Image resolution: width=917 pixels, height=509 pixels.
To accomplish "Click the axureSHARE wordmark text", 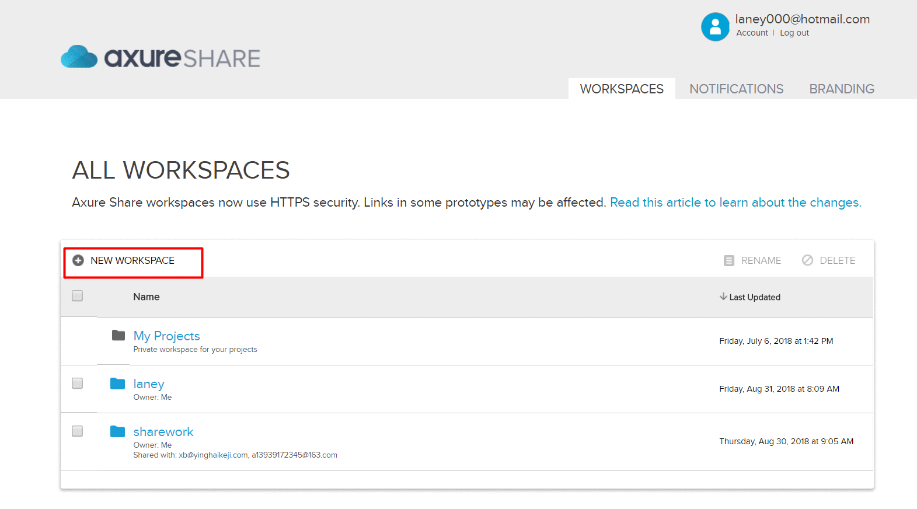I will coord(182,58).
